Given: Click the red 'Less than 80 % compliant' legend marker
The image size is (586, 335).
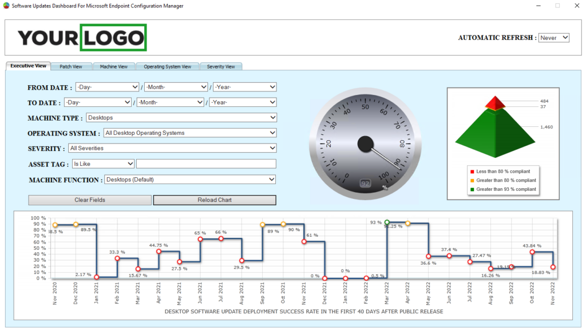Looking at the screenshot, I should pyautogui.click(x=472, y=171).
